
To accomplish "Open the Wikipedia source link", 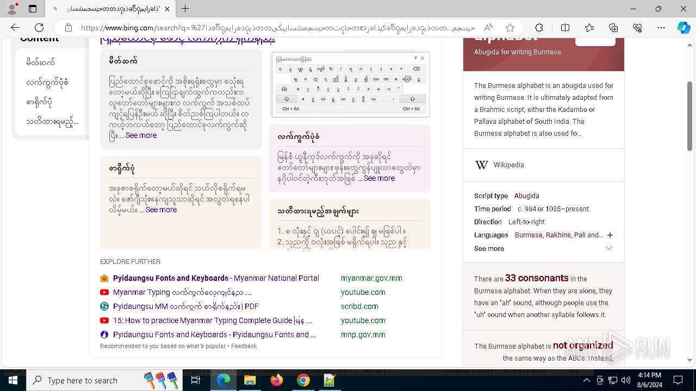I will click(x=508, y=165).
